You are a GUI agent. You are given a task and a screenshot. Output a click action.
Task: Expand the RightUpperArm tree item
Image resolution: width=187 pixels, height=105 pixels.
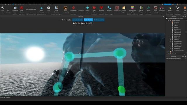(170, 45)
